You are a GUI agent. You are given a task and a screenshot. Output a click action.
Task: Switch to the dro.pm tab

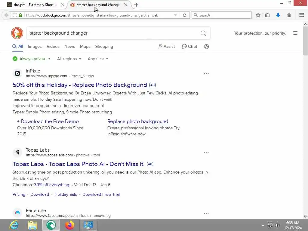pos(36,5)
